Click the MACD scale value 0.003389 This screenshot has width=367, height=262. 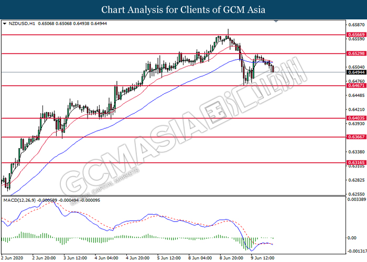click(357, 199)
